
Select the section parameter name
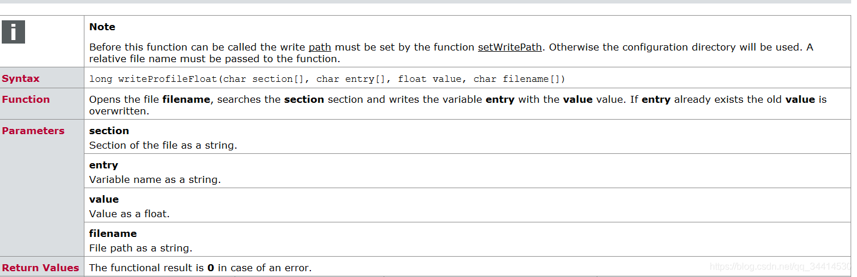click(x=109, y=131)
